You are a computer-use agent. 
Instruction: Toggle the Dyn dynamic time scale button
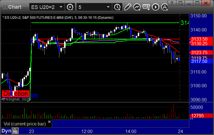click(x=6, y=131)
